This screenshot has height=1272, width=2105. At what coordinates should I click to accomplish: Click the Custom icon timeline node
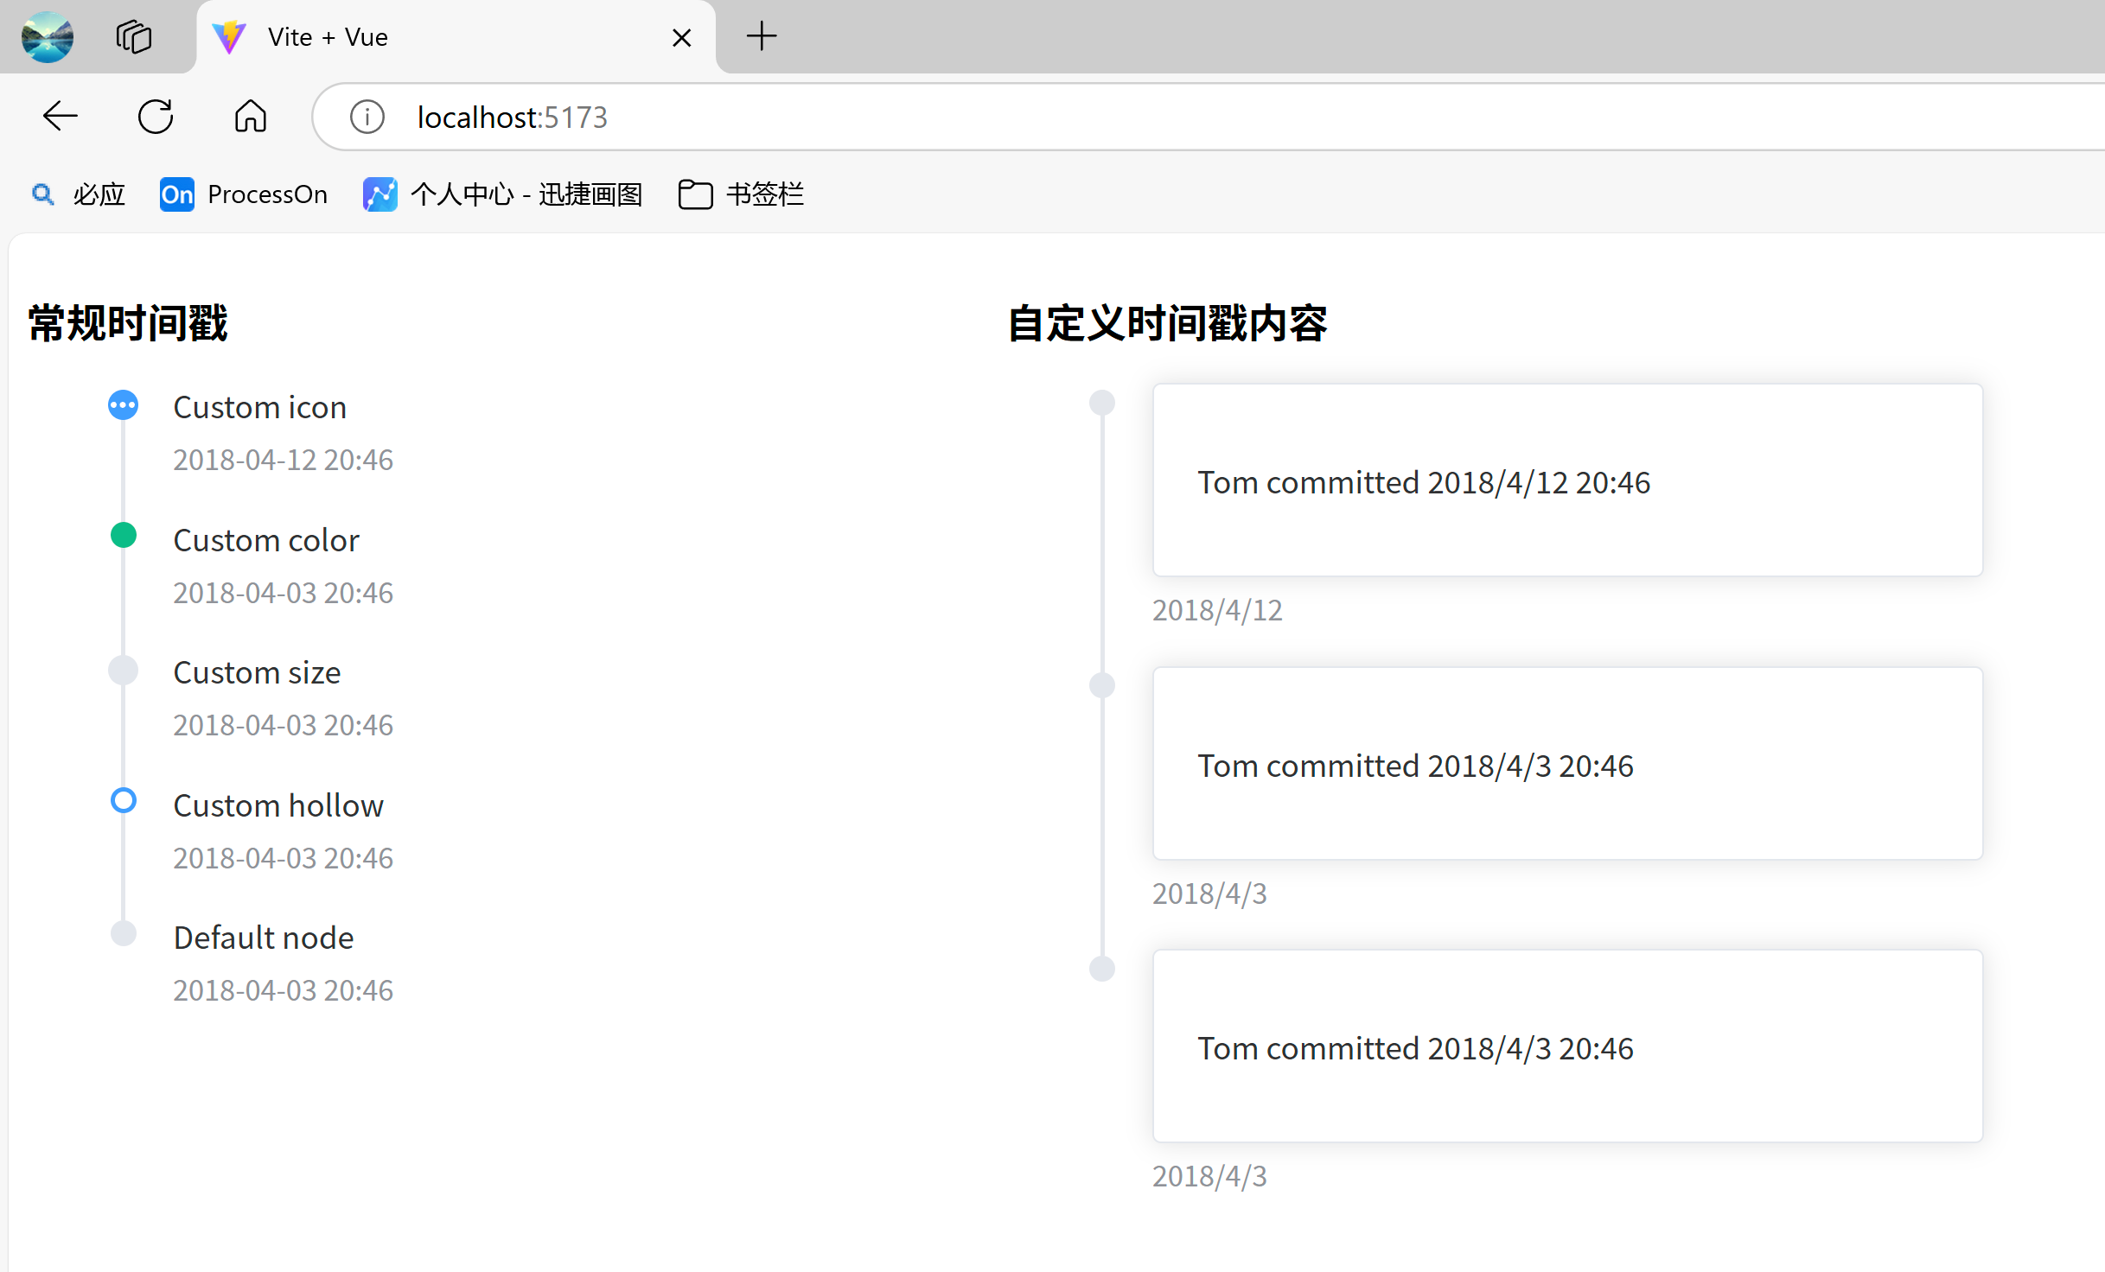pyautogui.click(x=124, y=404)
